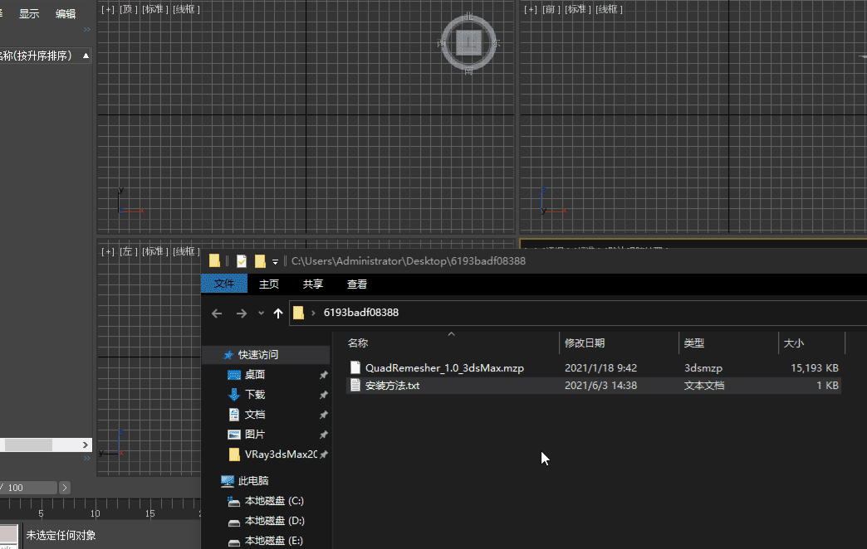Click the [线框] wireframe label in top viewport
The image size is (867, 549).
click(x=186, y=9)
